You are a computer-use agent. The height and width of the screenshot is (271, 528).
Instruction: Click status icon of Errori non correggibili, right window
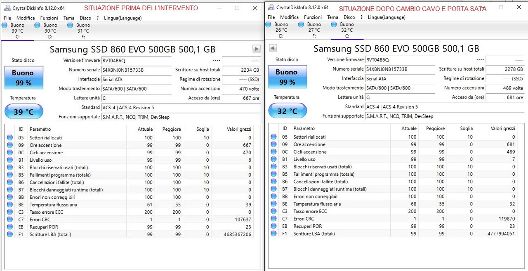273,196
